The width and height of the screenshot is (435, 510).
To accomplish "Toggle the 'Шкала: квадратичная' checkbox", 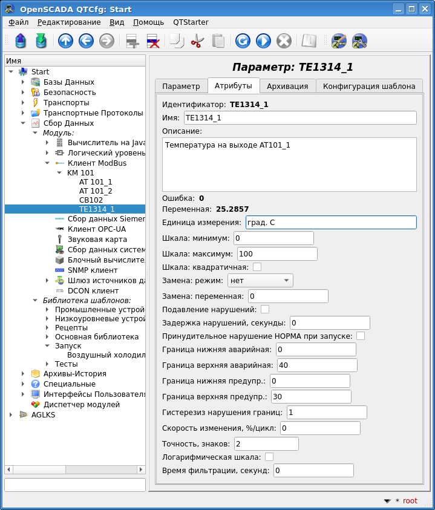I will [x=257, y=267].
